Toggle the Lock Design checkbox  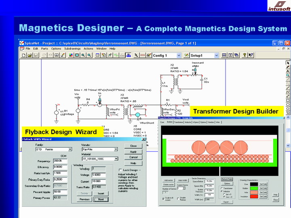click(x=120, y=170)
